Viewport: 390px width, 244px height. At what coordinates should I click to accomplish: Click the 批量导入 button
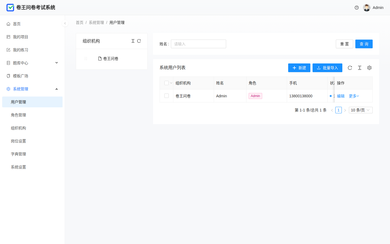coord(327,68)
